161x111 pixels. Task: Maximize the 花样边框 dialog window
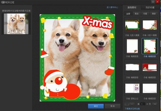coord(153,2)
